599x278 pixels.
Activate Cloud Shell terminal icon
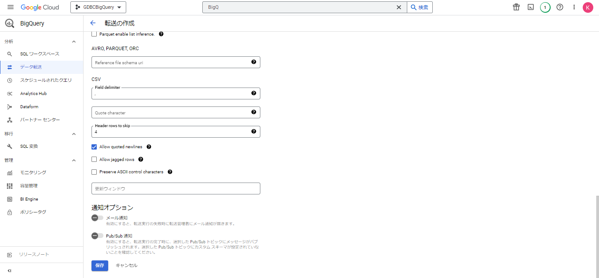(x=531, y=7)
